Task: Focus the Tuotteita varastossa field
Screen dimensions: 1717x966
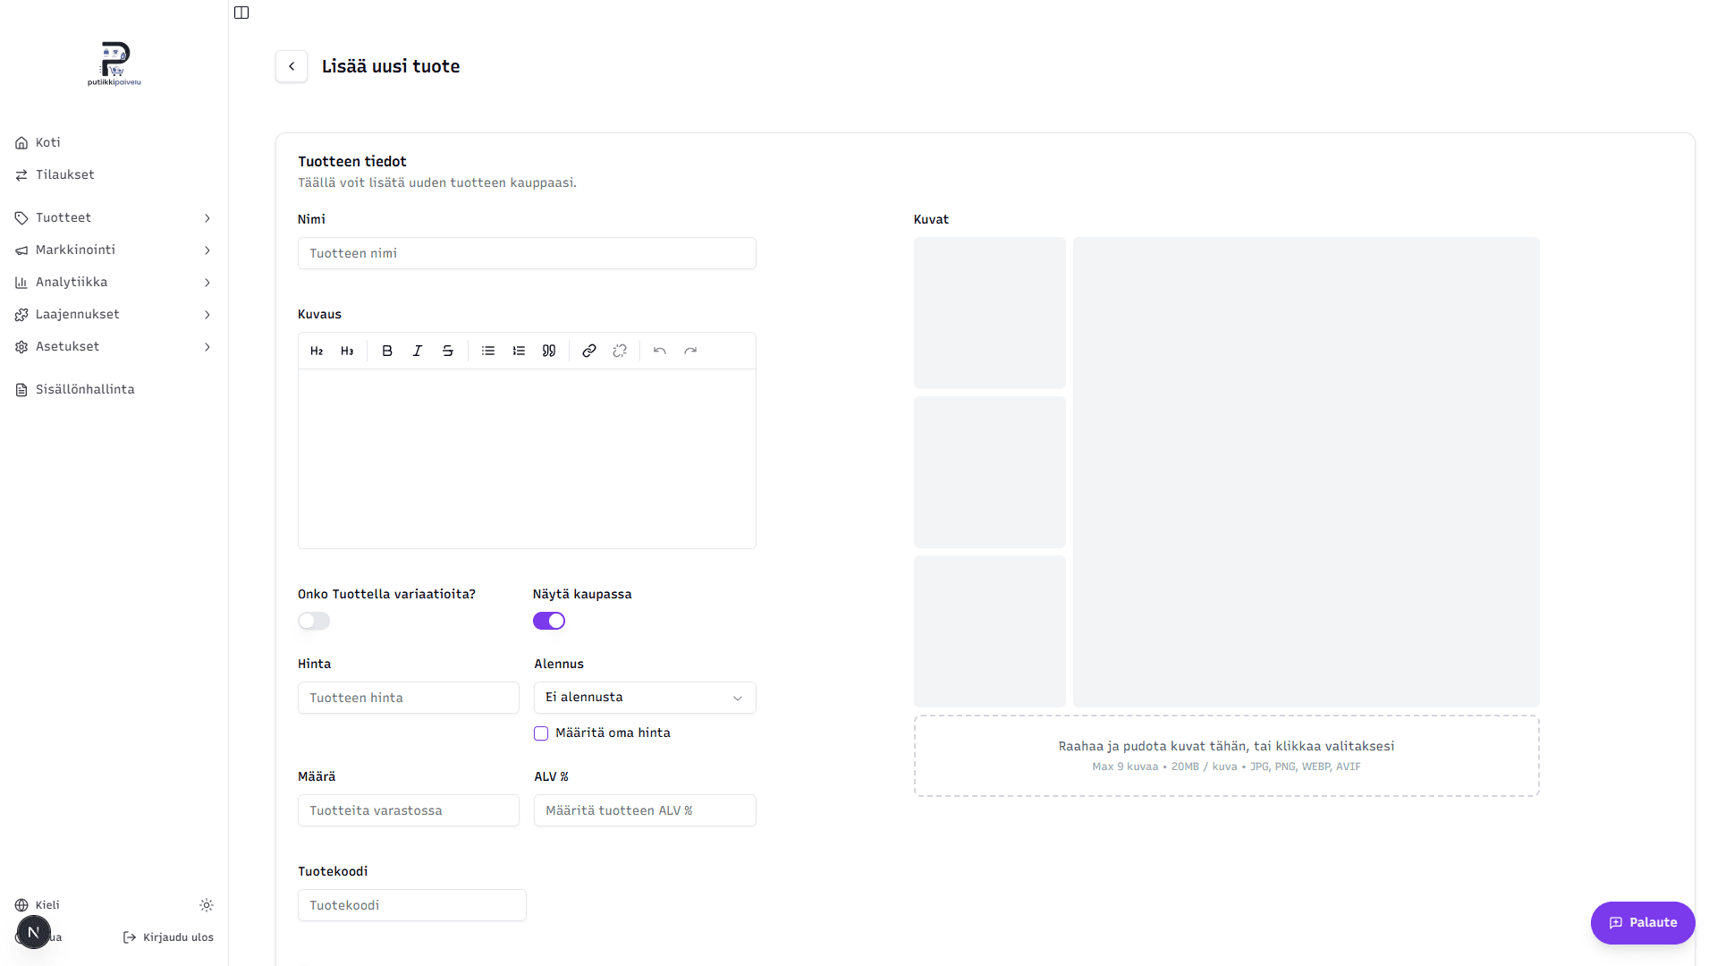Action: point(409,810)
